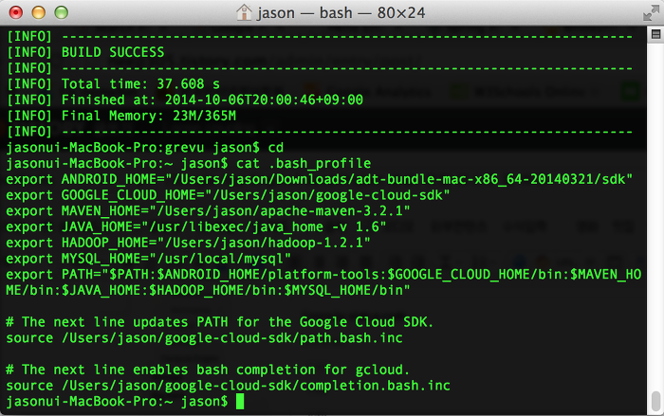
Task: Click the 'jasonui-MacBook-Pro:grevu jason$ cd' line
Action: tap(145, 147)
